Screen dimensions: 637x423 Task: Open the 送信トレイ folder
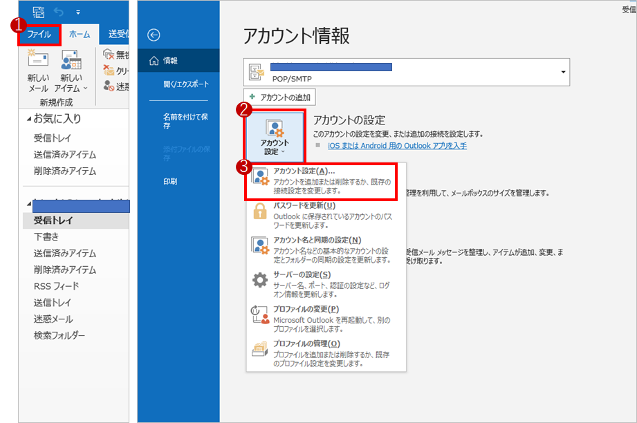(53, 303)
